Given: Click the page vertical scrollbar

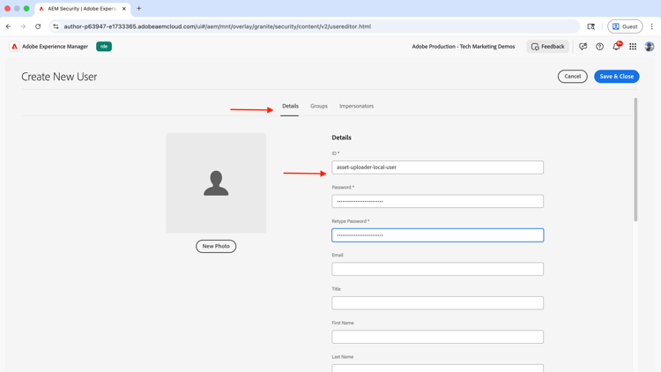Looking at the screenshot, I should coord(635,160).
